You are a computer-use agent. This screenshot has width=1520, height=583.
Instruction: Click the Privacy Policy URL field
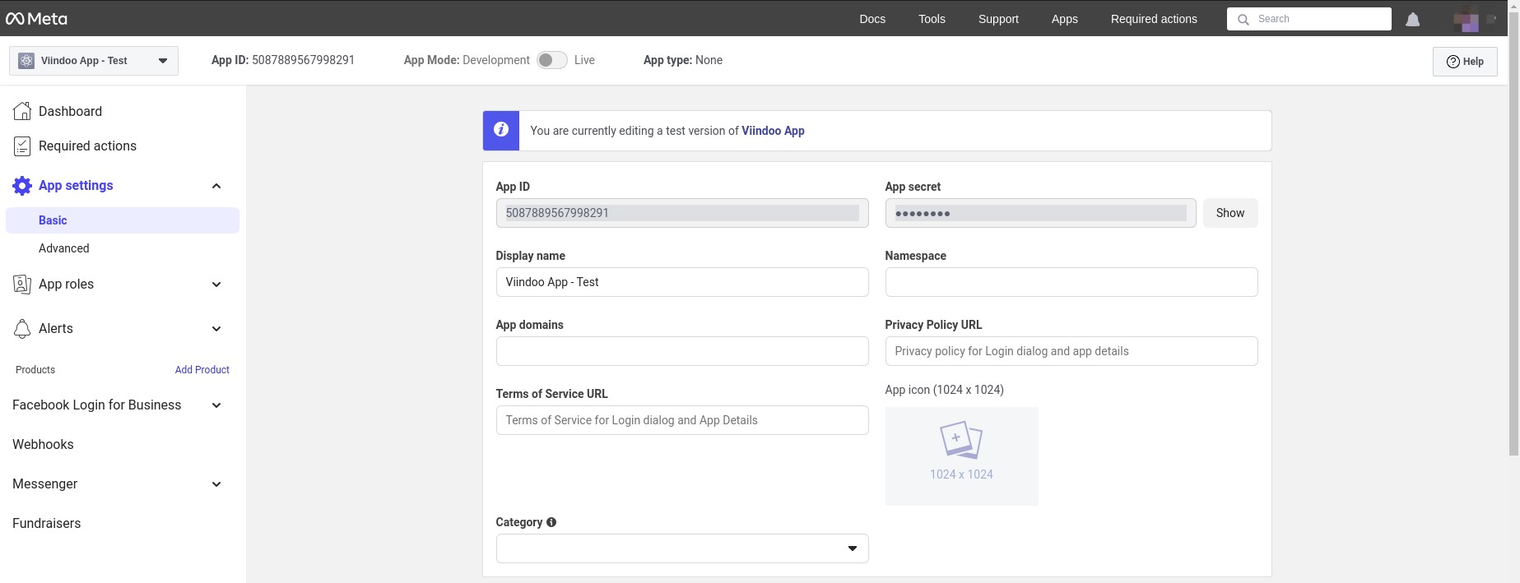click(x=1071, y=351)
